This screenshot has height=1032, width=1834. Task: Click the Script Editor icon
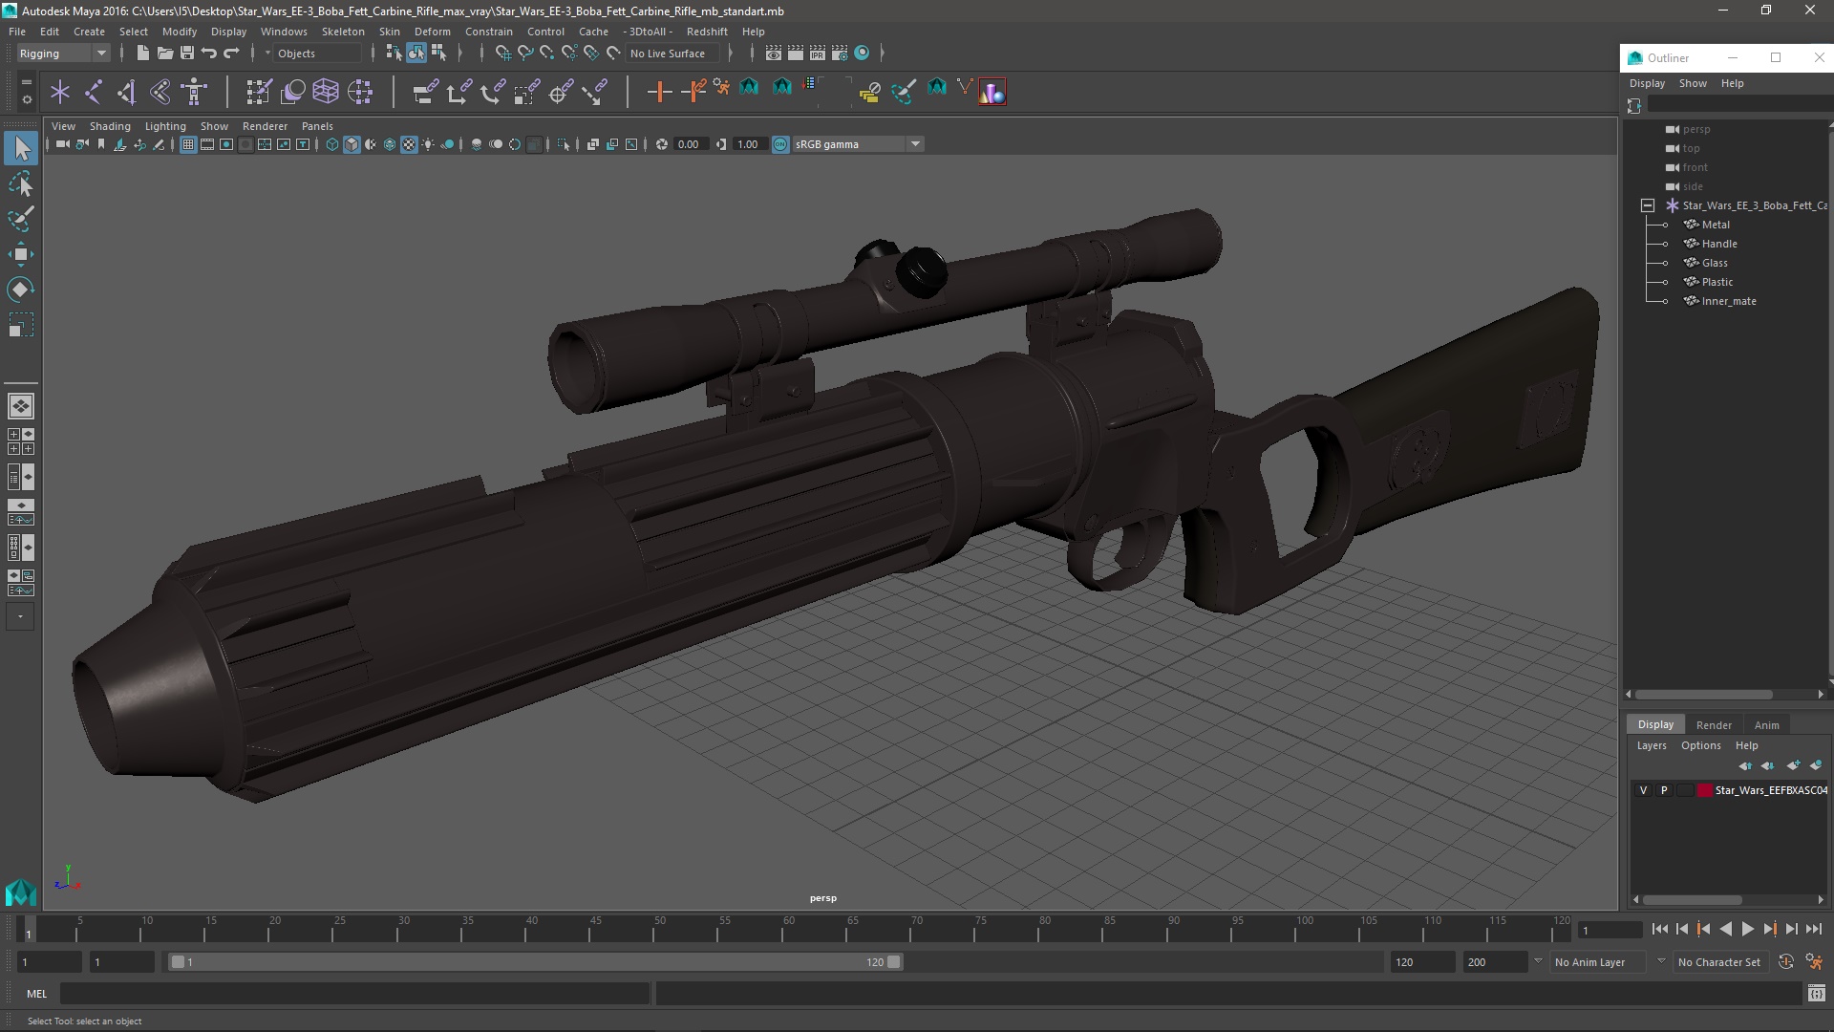pos(1816,994)
